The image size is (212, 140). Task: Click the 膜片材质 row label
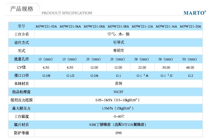pos(21,125)
